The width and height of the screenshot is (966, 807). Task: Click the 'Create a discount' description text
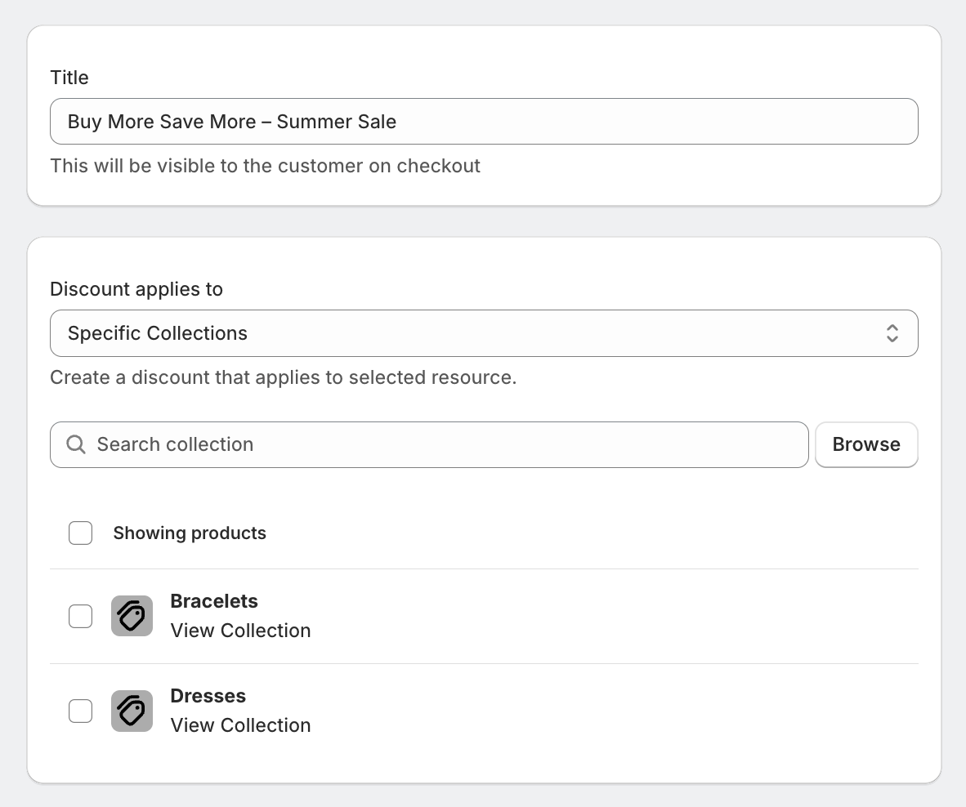[283, 377]
